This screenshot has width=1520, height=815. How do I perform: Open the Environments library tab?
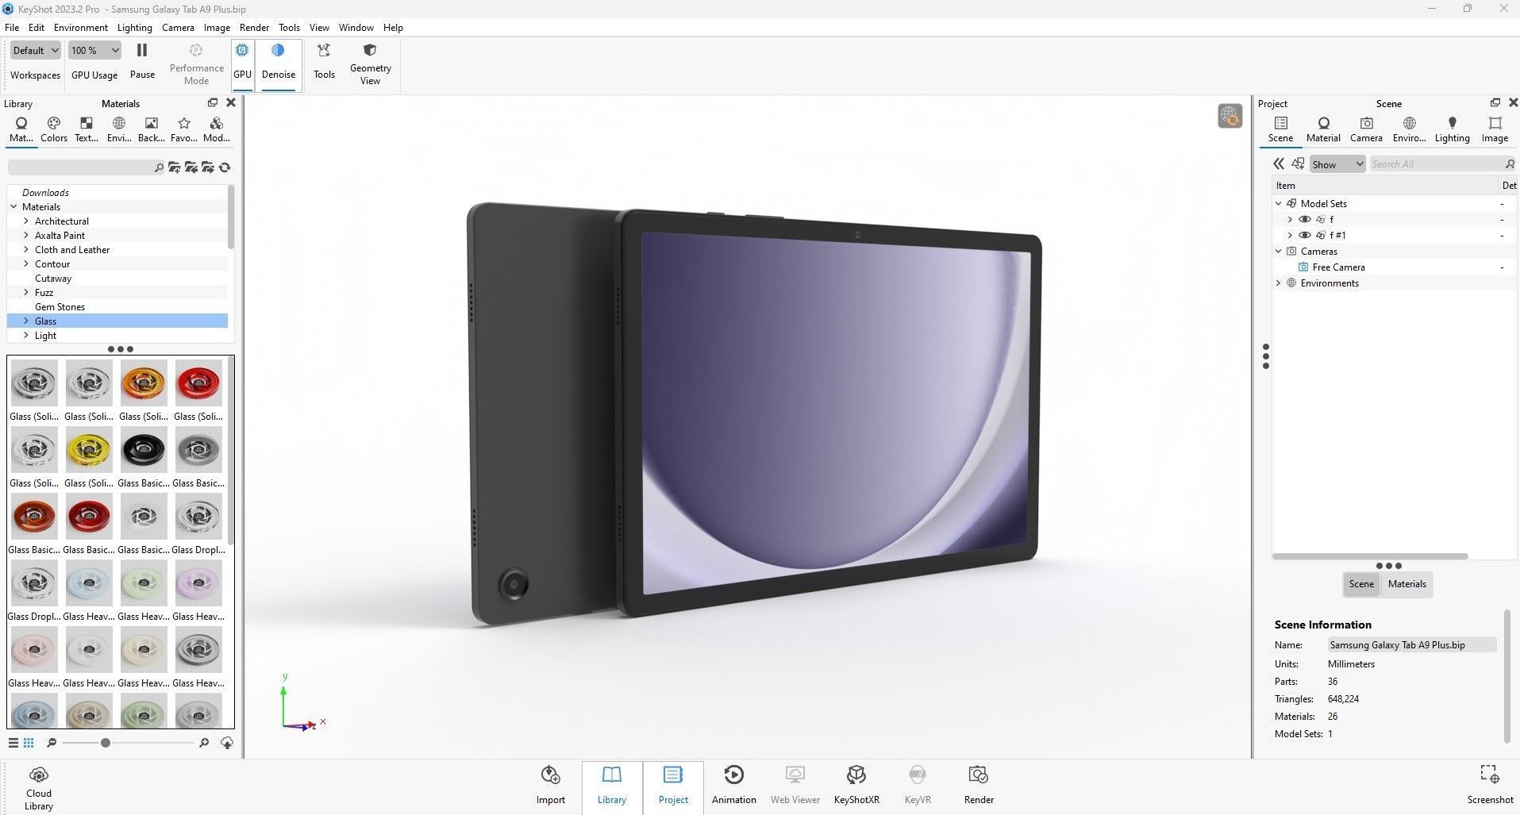point(119,129)
